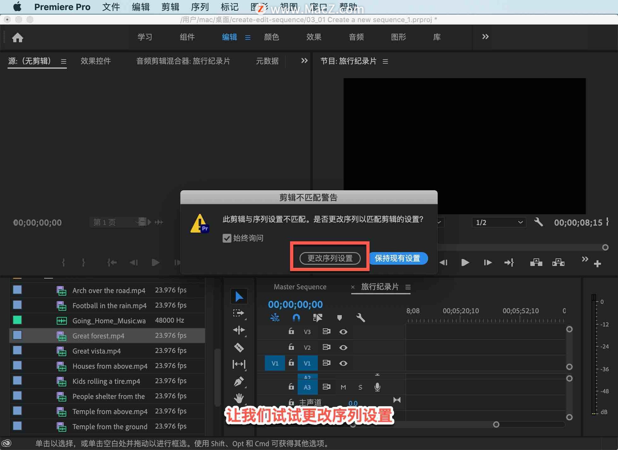Select the Ripple Edit tool
618x450 pixels.
(239, 330)
